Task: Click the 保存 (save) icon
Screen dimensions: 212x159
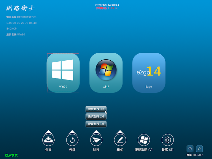Action: [x=48, y=140]
